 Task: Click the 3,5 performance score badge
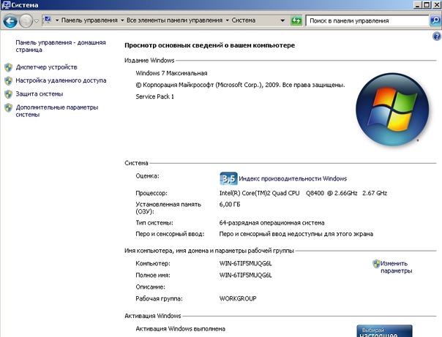[228, 178]
